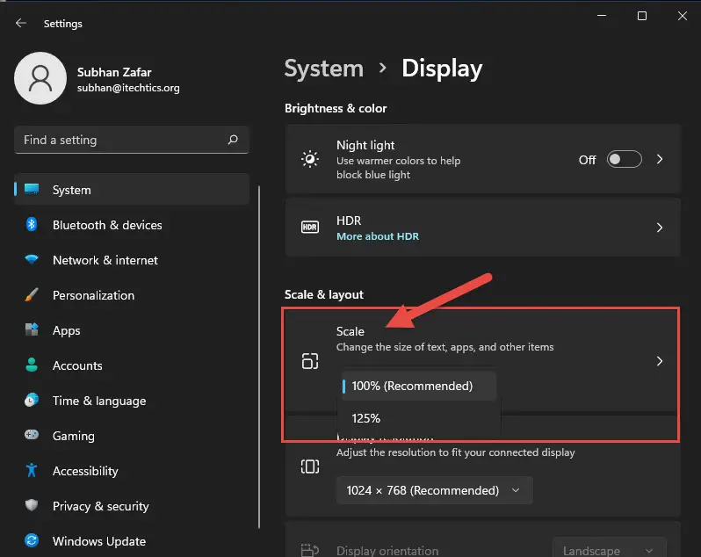Go to Network & internet settings
701x557 pixels.
pos(132,260)
